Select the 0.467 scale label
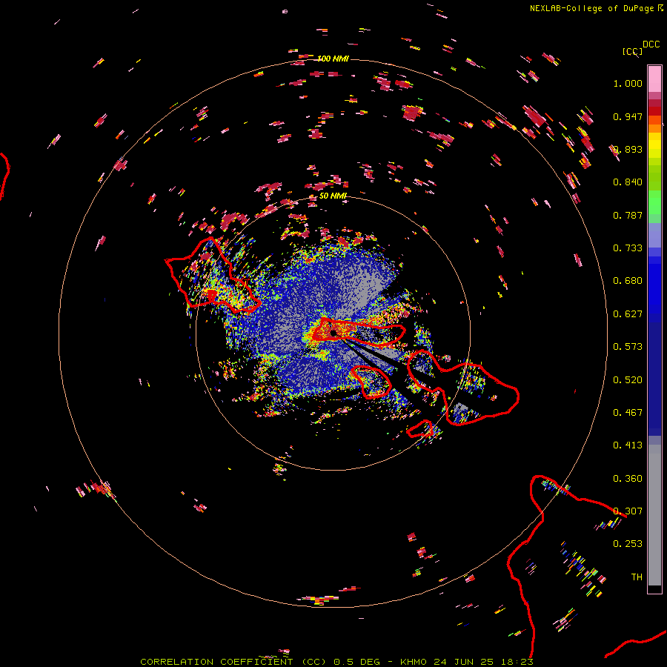This screenshot has width=667, height=667. [628, 413]
